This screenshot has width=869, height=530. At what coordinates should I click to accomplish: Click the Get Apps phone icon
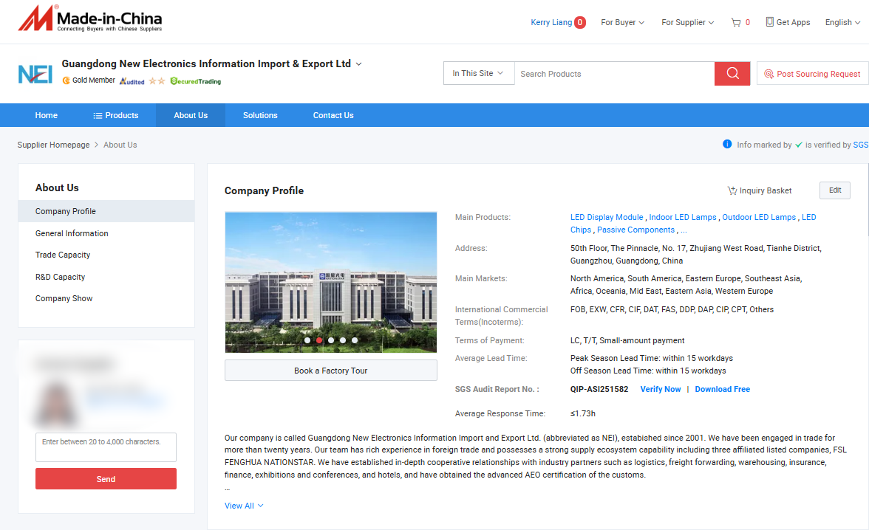click(769, 22)
